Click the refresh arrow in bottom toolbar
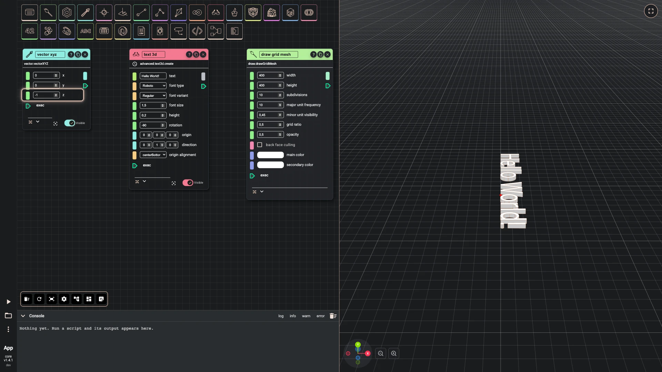Viewport: 662px width, 372px height. click(39, 299)
